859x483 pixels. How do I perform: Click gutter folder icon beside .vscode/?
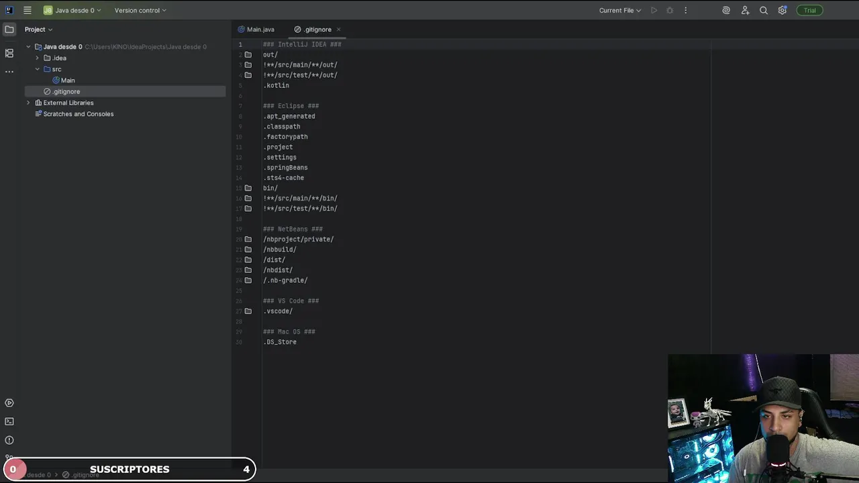pyautogui.click(x=248, y=311)
